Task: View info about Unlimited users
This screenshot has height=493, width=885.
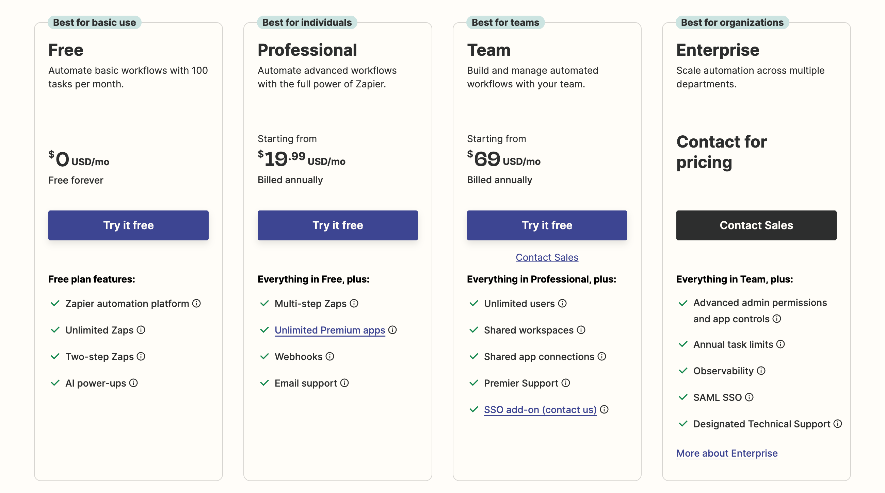Action: click(562, 303)
